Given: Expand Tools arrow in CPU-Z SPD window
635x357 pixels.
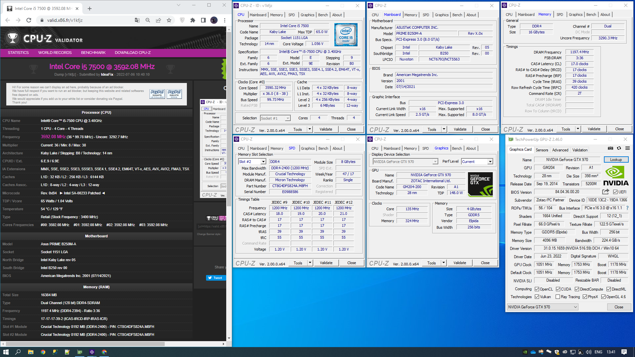Looking at the screenshot, I should tap(310, 263).
